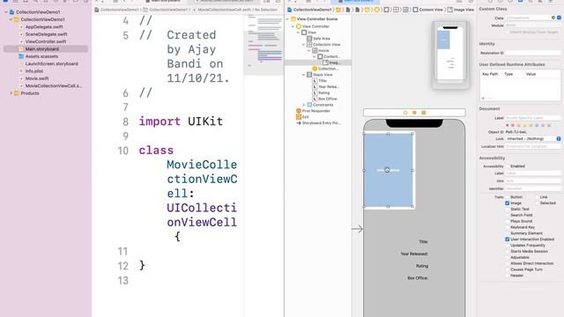Click the View Controller icon in scene dock
Viewport: 564px width, 317px height.
tap(405, 113)
